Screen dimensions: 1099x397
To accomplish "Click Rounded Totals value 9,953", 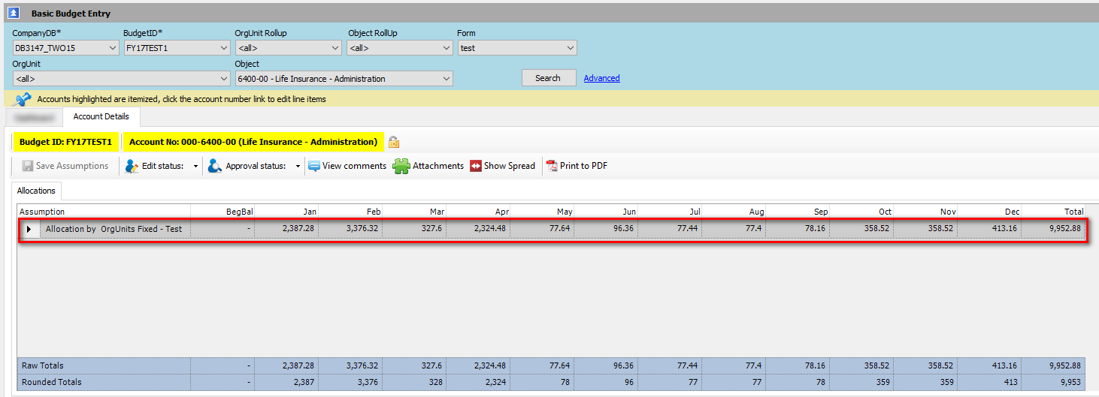I will point(1053,382).
